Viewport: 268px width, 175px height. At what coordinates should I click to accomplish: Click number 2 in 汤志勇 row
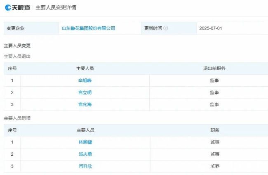(12, 154)
